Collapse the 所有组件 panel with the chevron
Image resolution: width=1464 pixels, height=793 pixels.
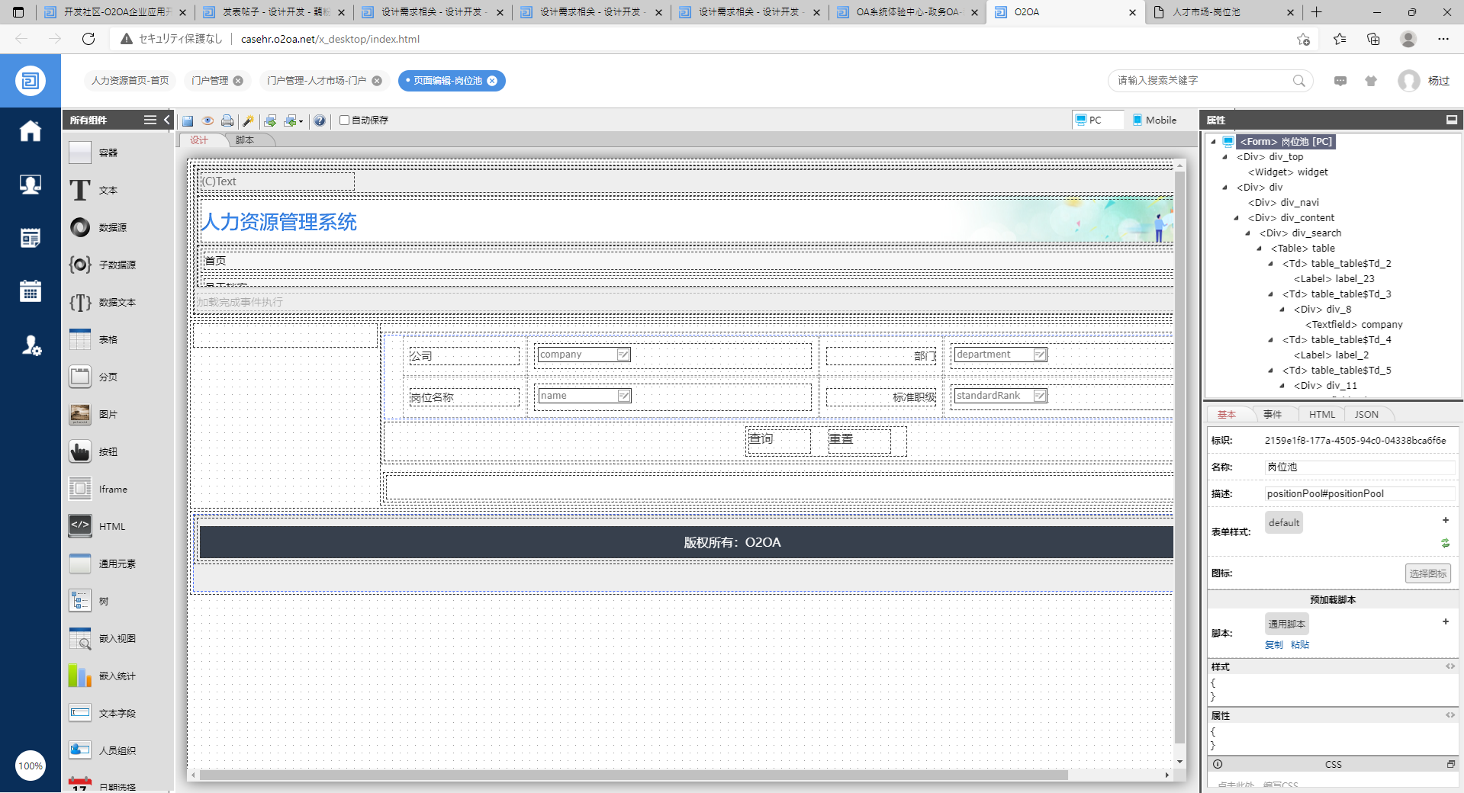click(167, 120)
